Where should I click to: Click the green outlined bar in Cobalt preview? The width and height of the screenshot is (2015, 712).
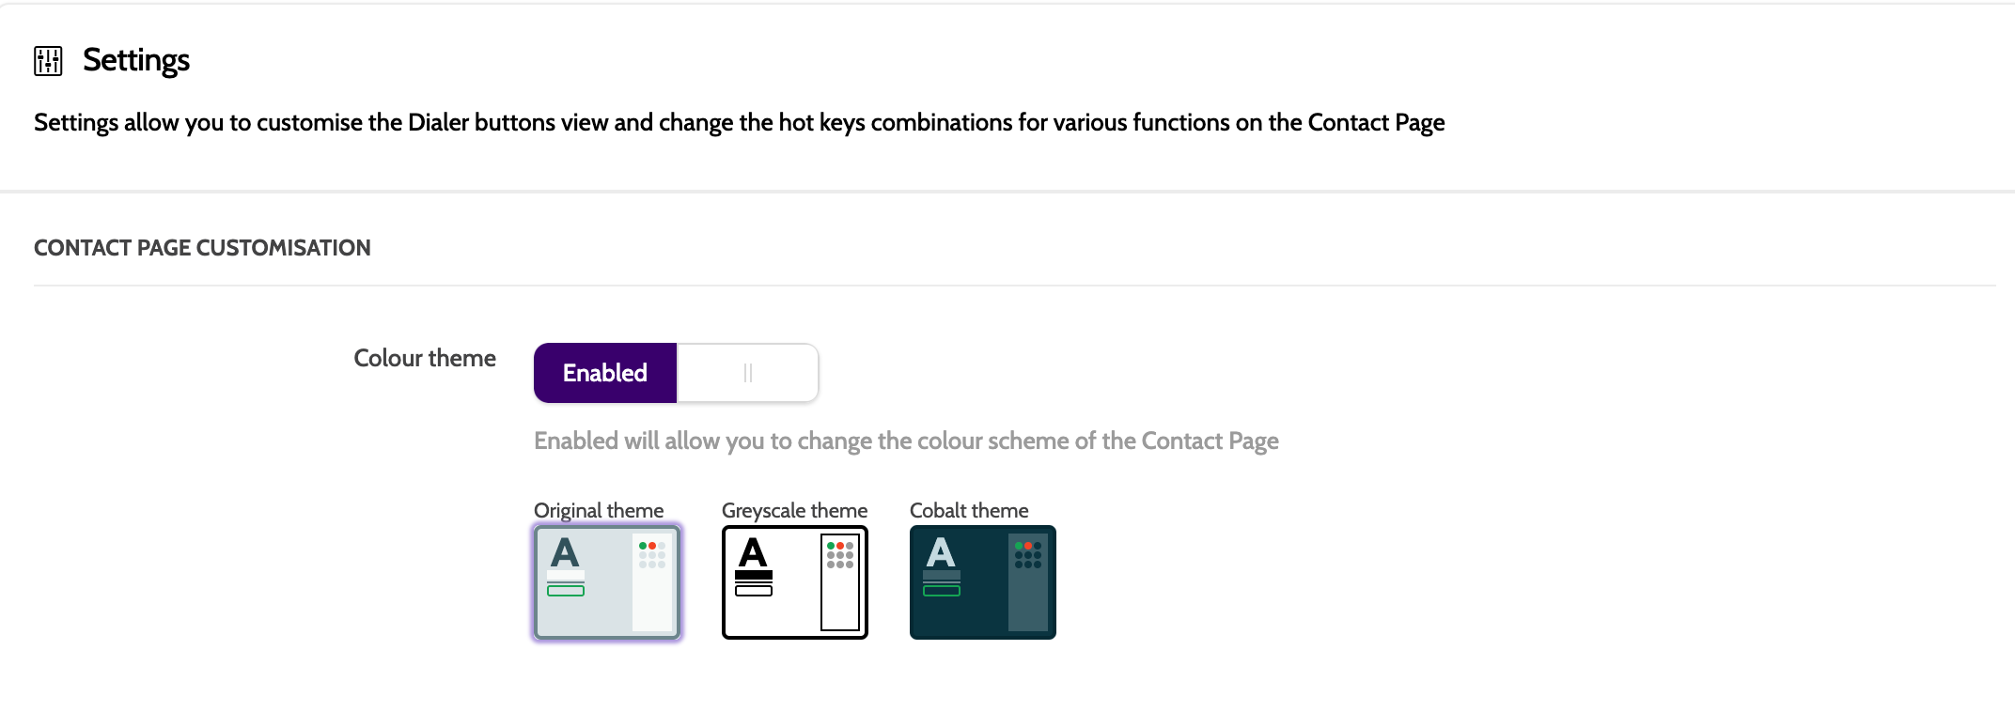pos(942,591)
